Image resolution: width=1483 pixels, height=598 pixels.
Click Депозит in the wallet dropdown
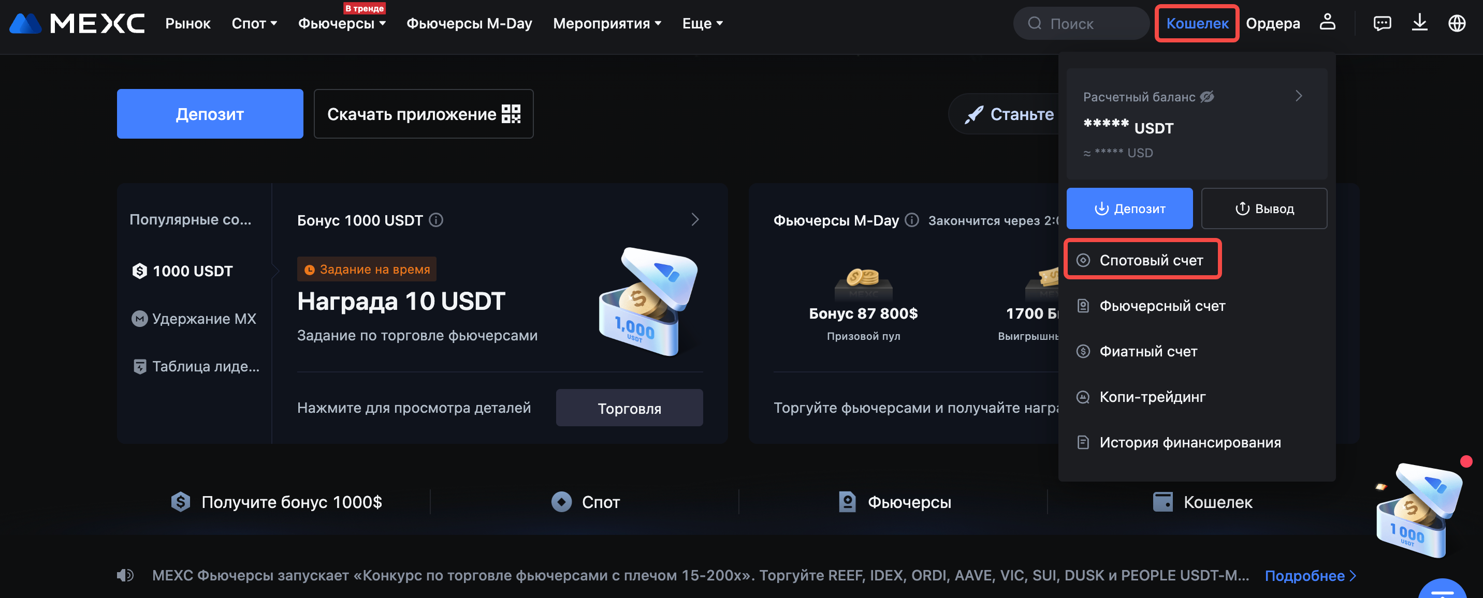tap(1129, 208)
